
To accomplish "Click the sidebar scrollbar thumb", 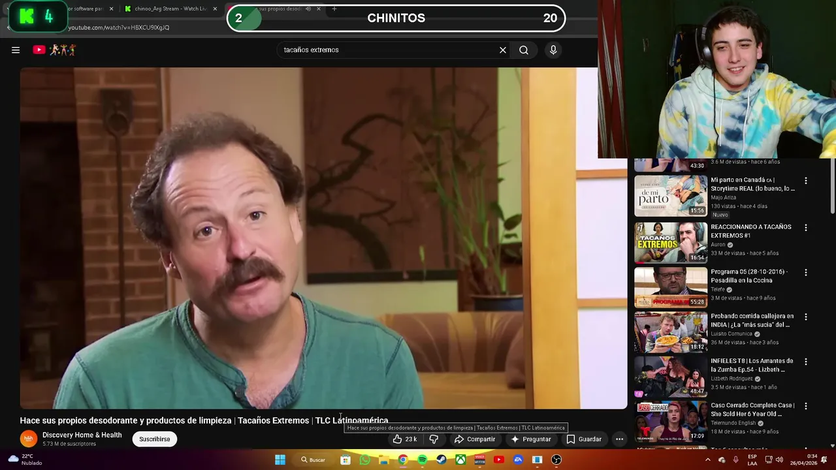I will pos(832,187).
